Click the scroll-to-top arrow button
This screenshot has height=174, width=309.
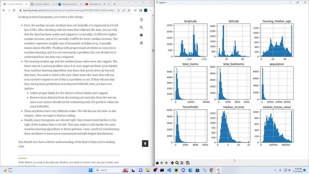click(x=145, y=144)
